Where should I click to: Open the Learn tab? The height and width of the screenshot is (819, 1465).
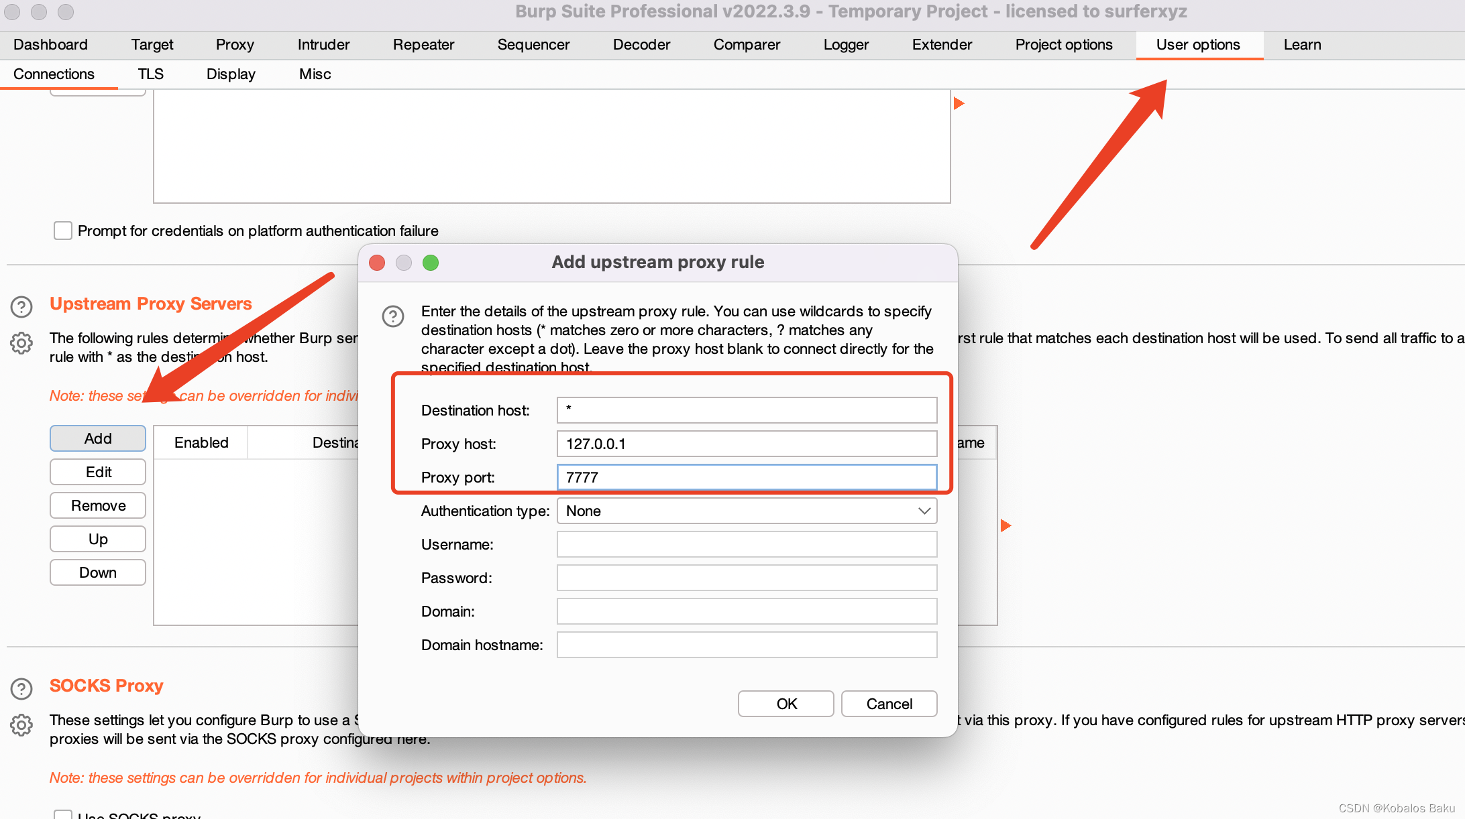1302,45
